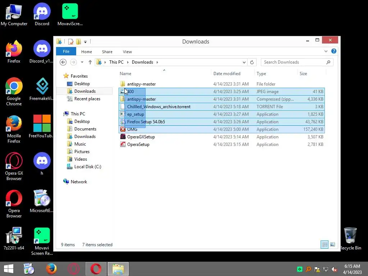Select the OMG application file

(x=222, y=129)
